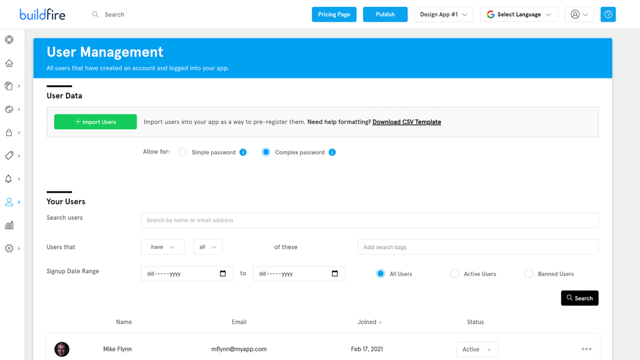Click the analytics/chart sidebar icon
The image size is (640, 360).
pyautogui.click(x=9, y=225)
